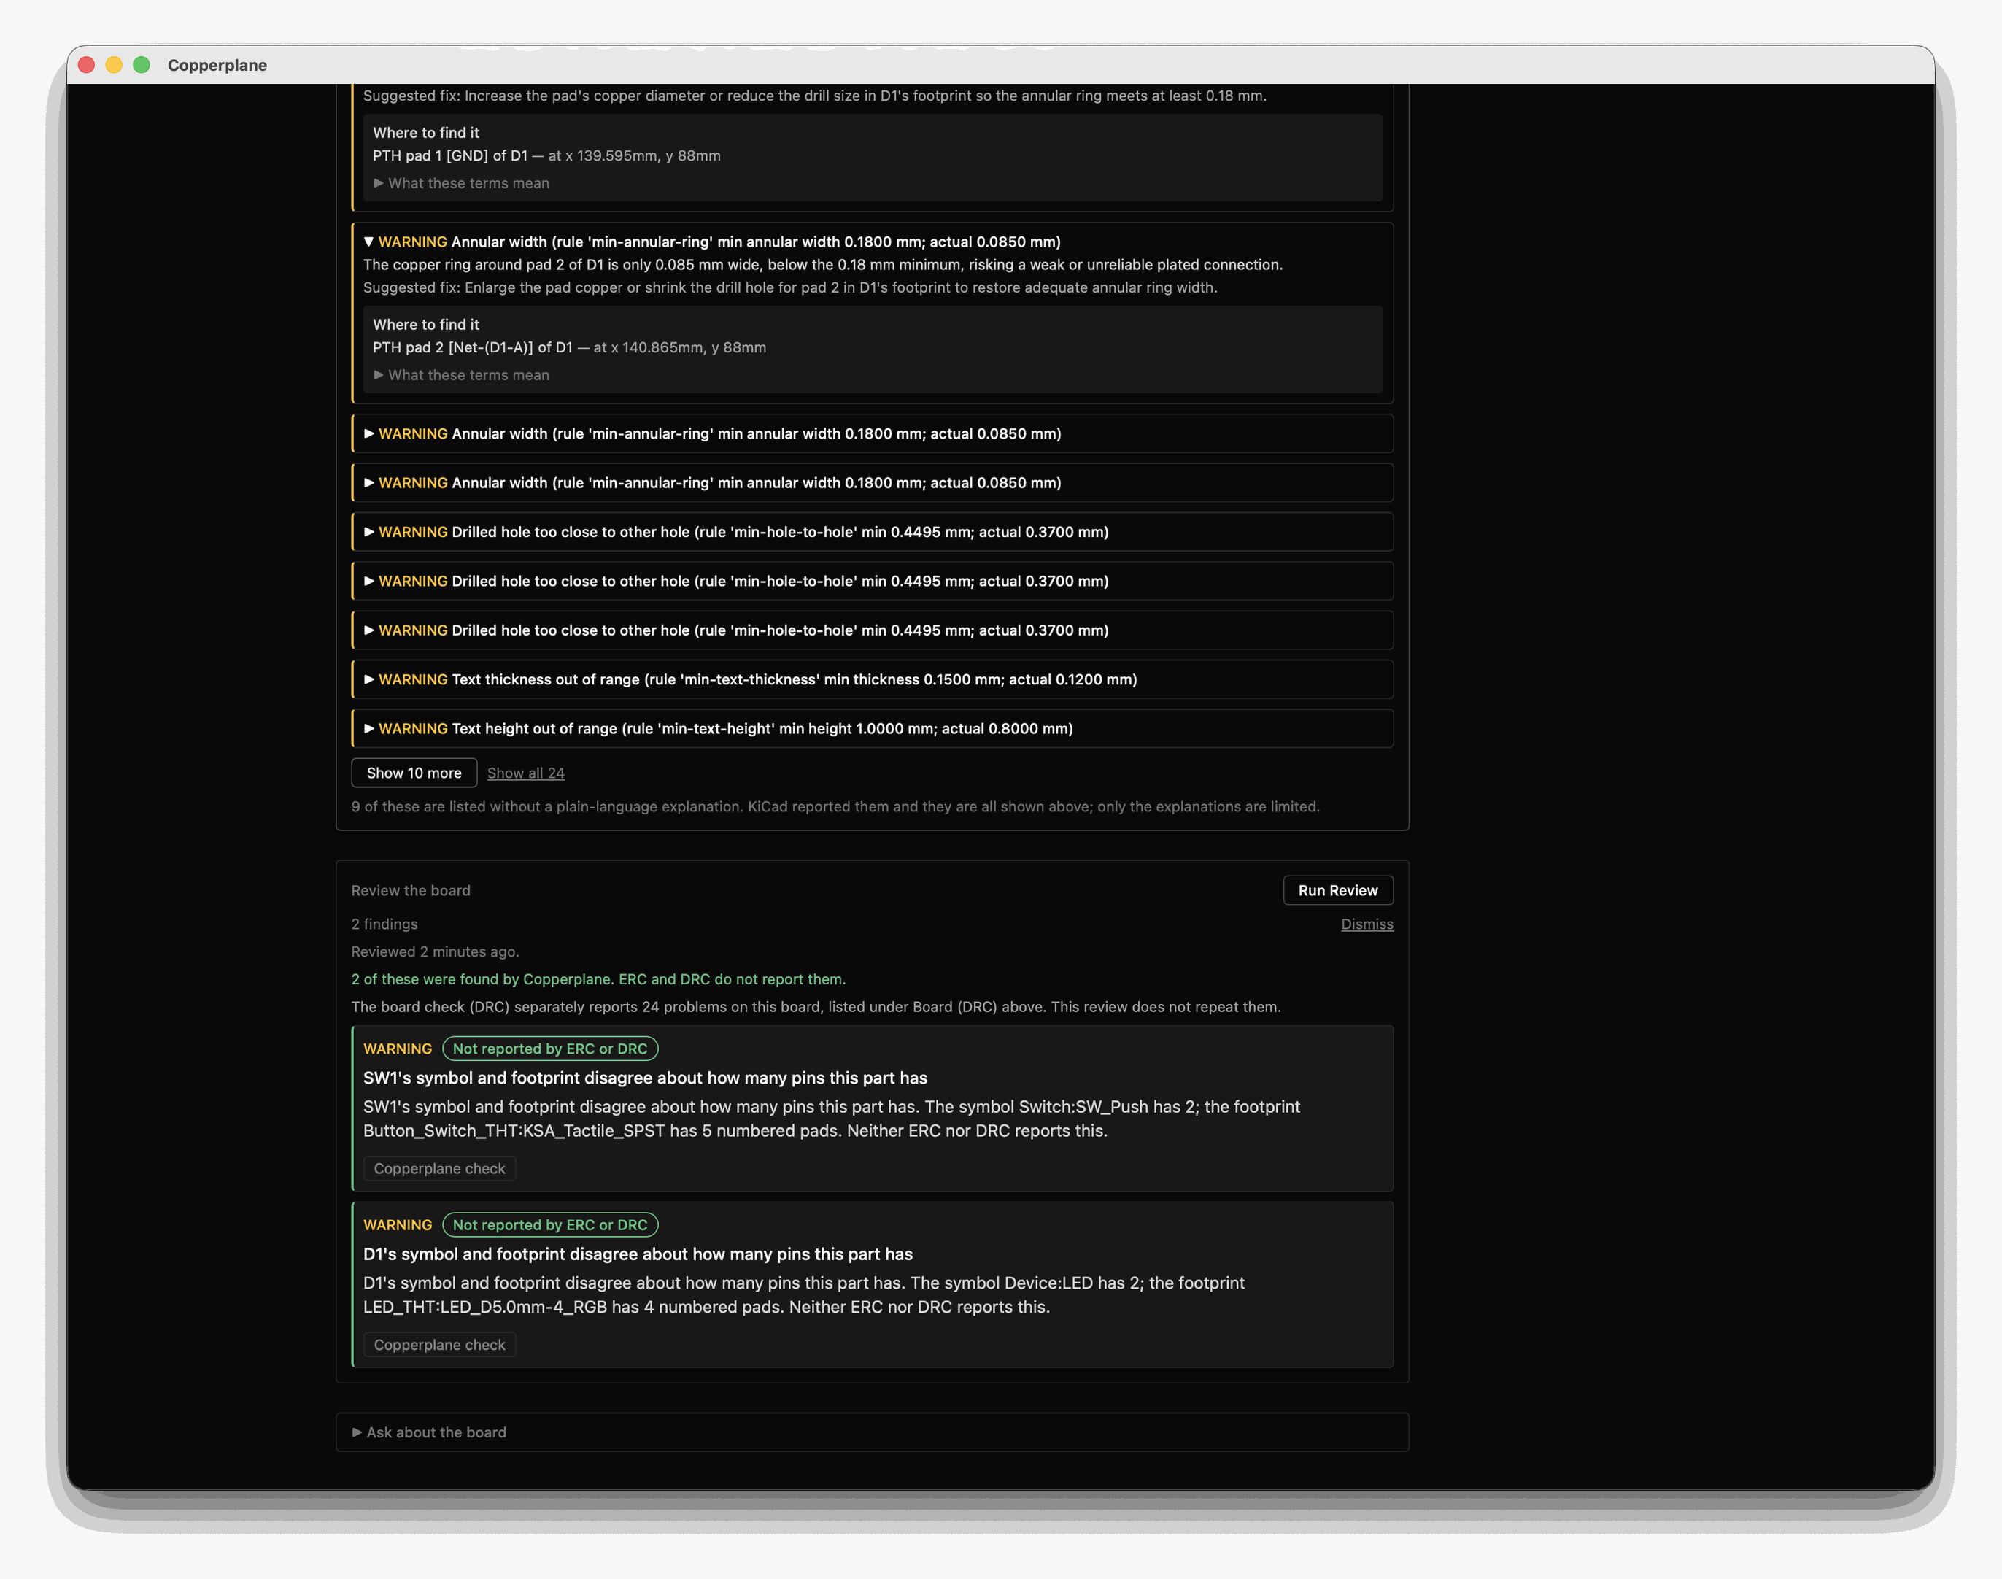Click the note about 24 problems reported by DRC
The width and height of the screenshot is (2002, 1579).
coord(816,1007)
